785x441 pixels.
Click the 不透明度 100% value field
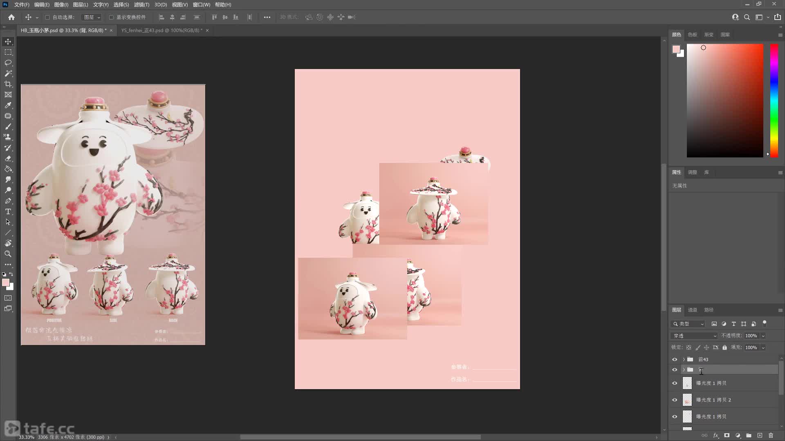[x=751, y=336]
